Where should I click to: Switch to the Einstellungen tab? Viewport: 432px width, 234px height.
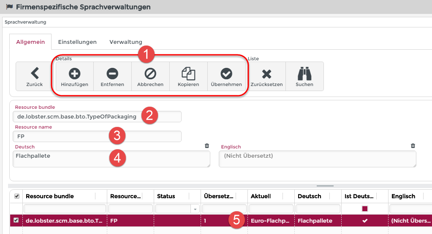pyautogui.click(x=77, y=42)
